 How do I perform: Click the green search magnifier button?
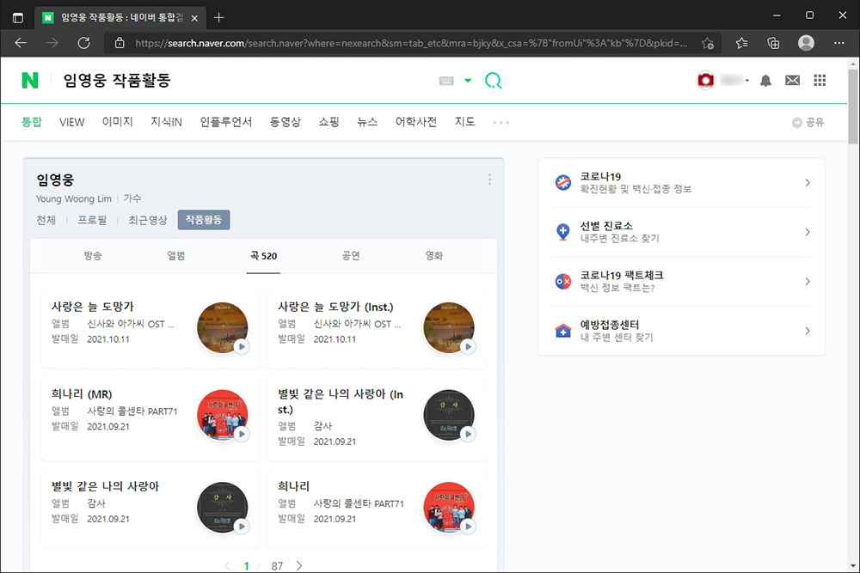[493, 81]
